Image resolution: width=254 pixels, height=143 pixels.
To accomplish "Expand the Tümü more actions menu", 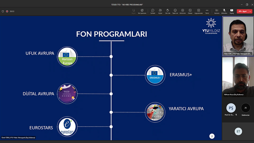I will point(207,11).
